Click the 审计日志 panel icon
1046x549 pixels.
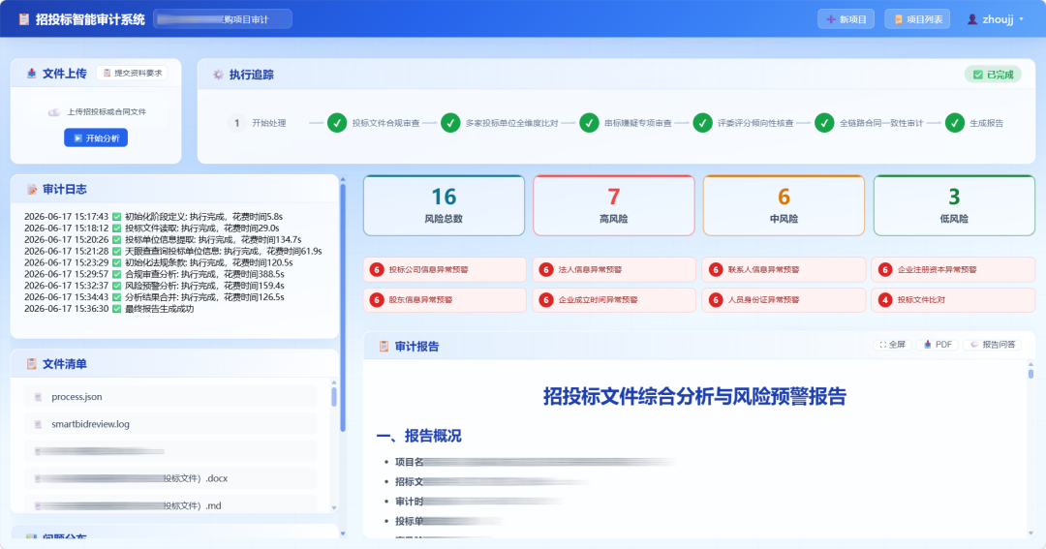31,190
